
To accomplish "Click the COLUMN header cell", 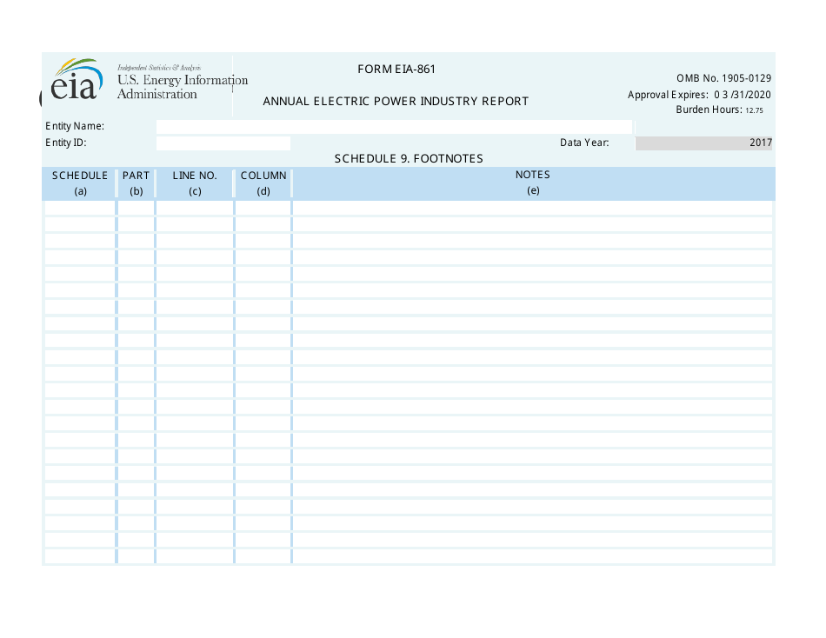I will pyautogui.click(x=263, y=183).
